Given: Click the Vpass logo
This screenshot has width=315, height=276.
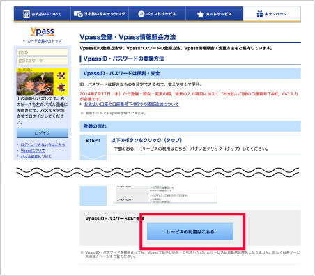Looking at the screenshot, I should 43,31.
